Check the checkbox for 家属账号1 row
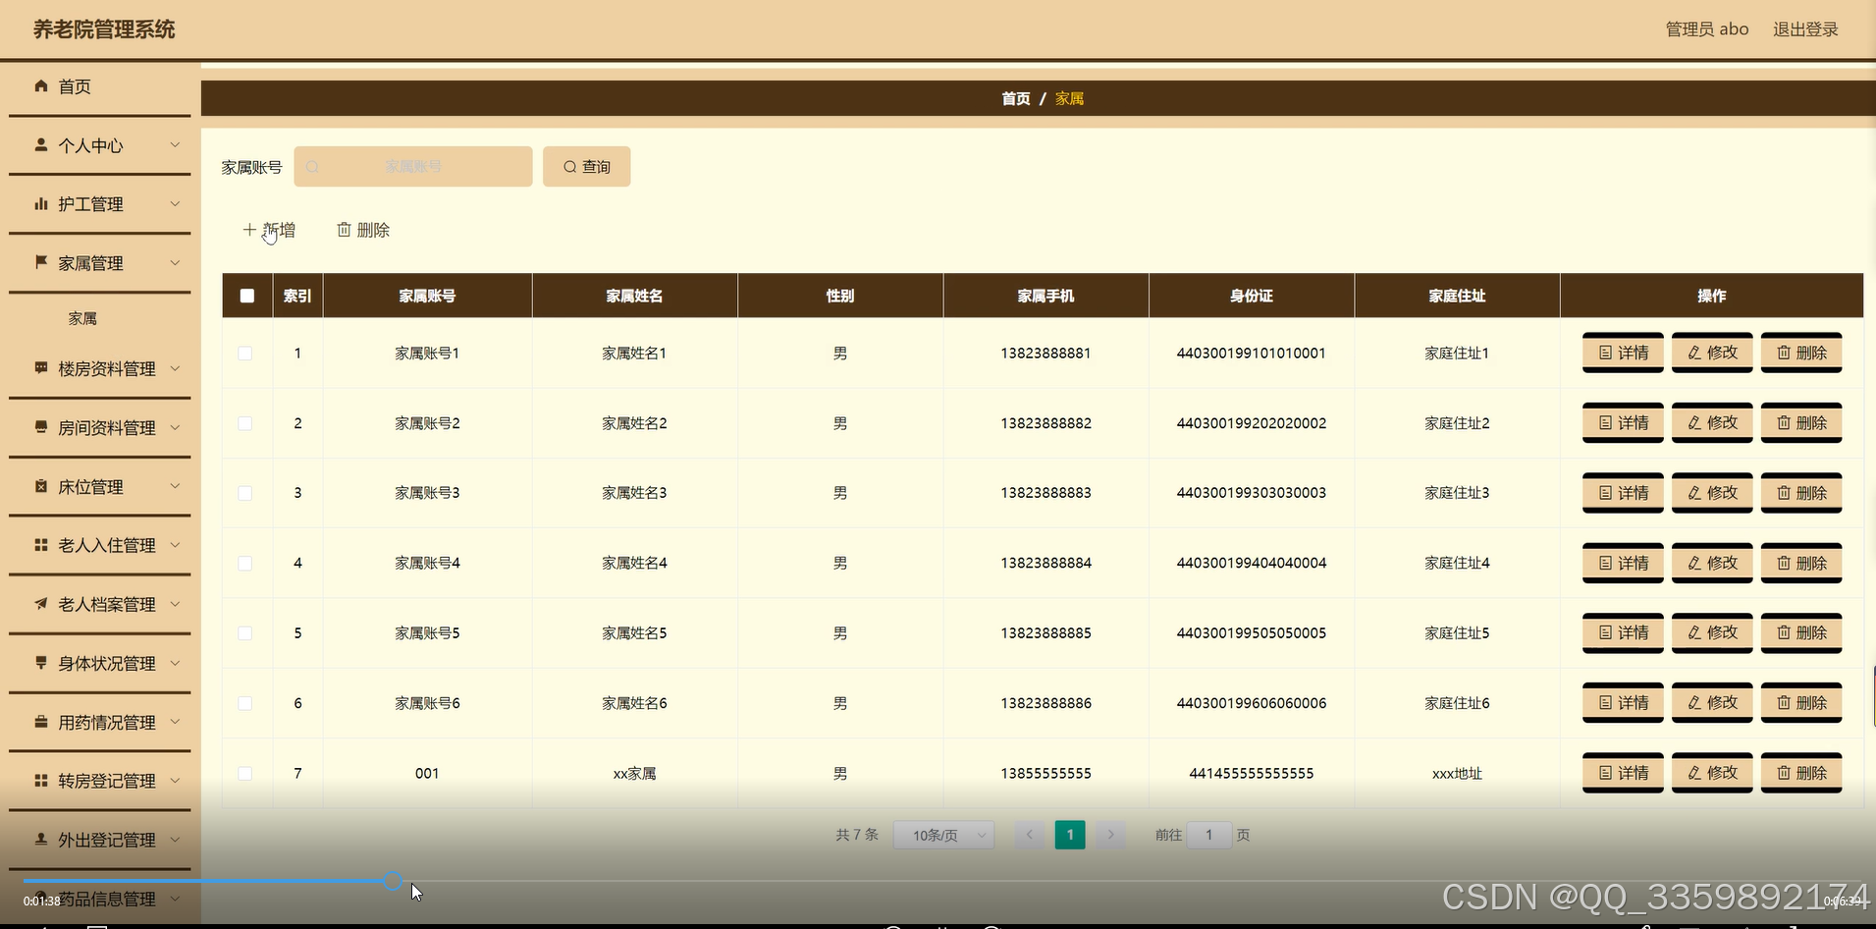 click(x=246, y=354)
